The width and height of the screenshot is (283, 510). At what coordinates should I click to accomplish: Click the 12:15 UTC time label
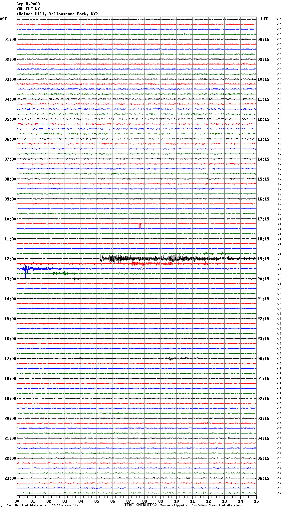[263, 119]
